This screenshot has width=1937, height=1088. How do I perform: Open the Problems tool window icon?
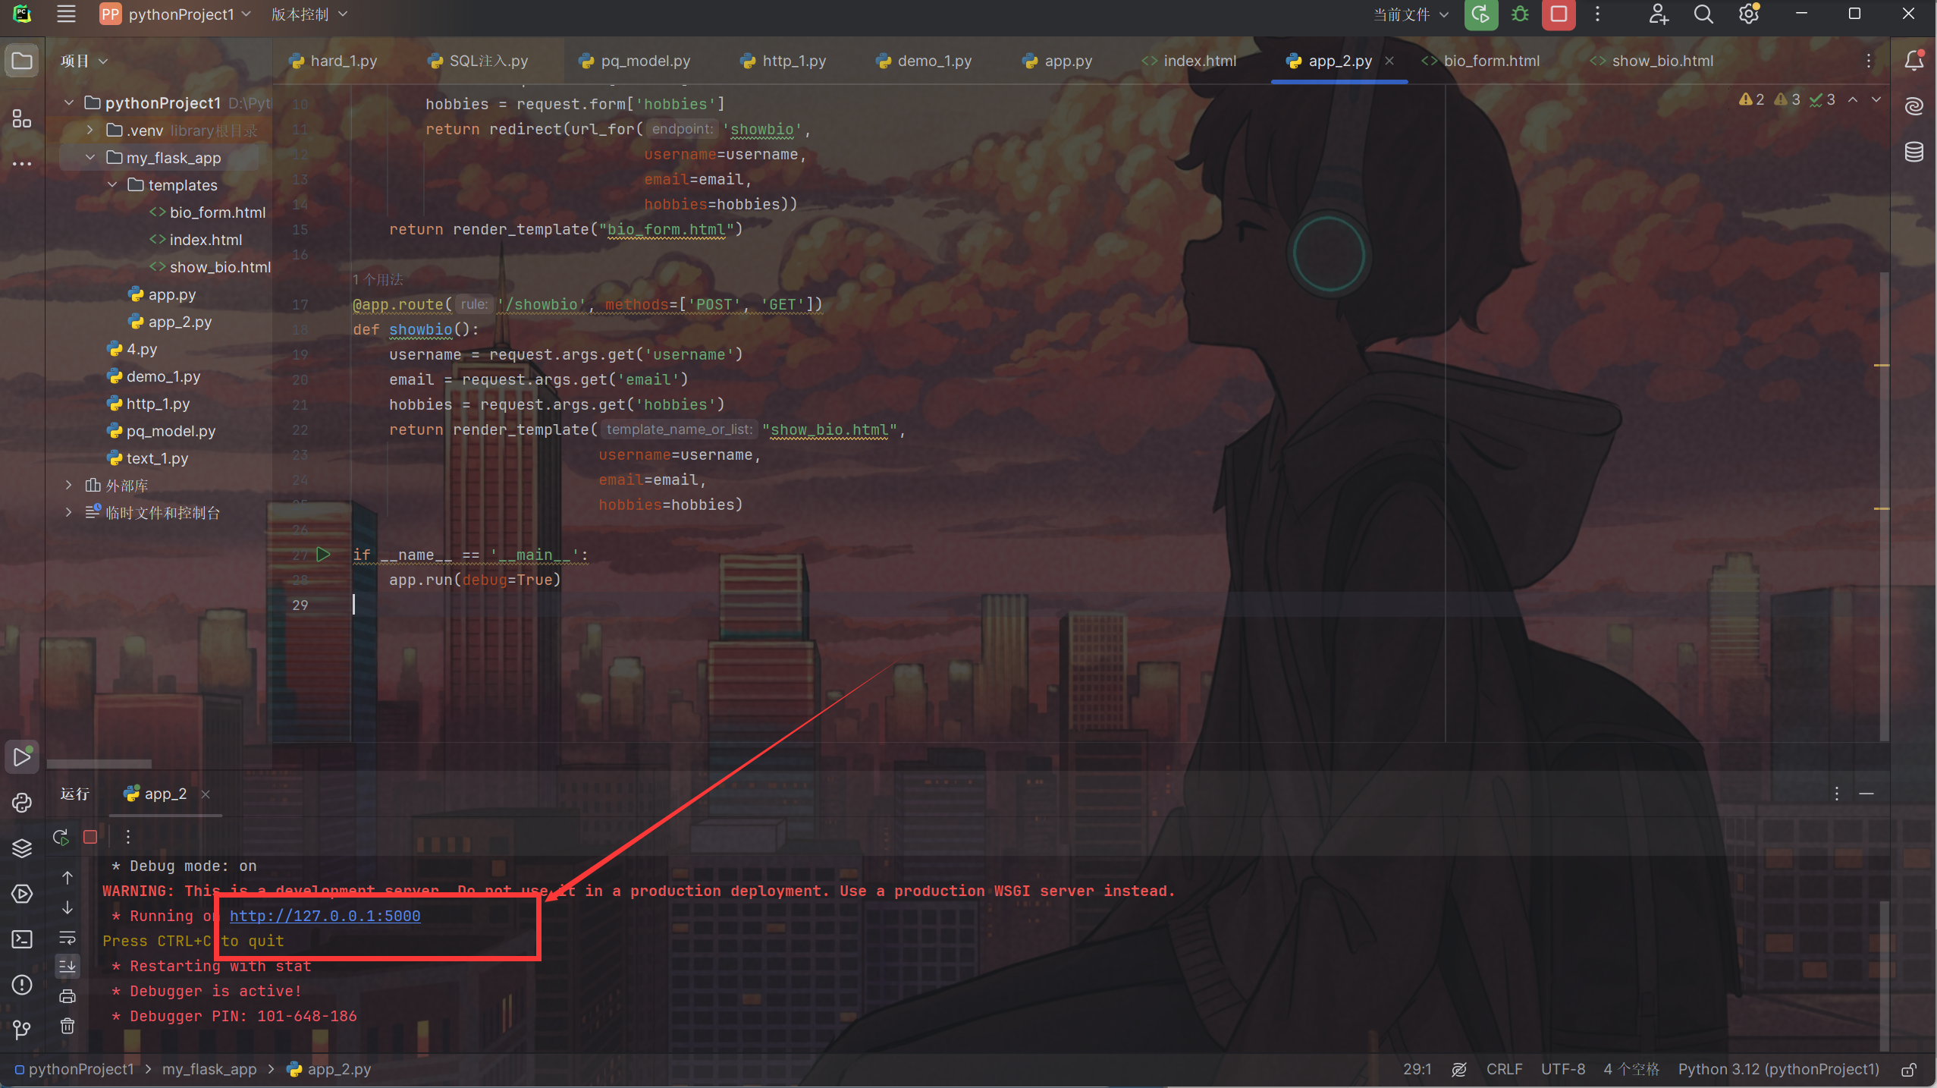22,984
